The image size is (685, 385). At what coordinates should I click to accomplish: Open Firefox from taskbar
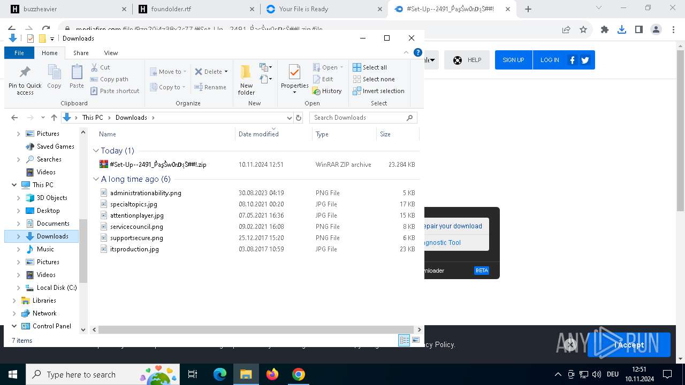pos(272,374)
